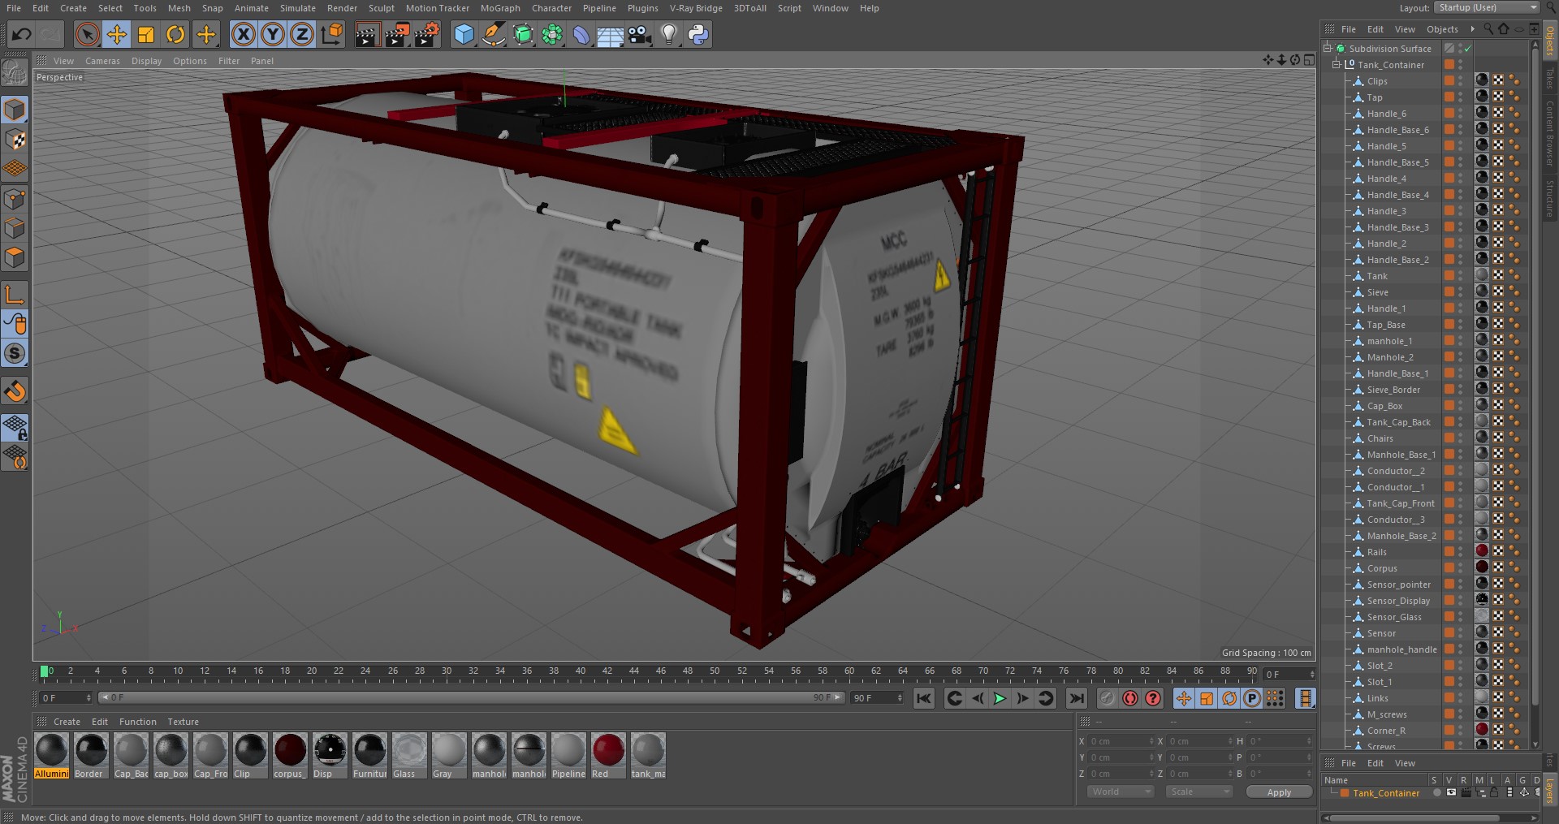
Task: Open the V-Ray Bridge menu
Action: point(696,8)
